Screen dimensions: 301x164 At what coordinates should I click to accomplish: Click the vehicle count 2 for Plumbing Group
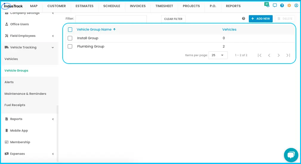224,46
